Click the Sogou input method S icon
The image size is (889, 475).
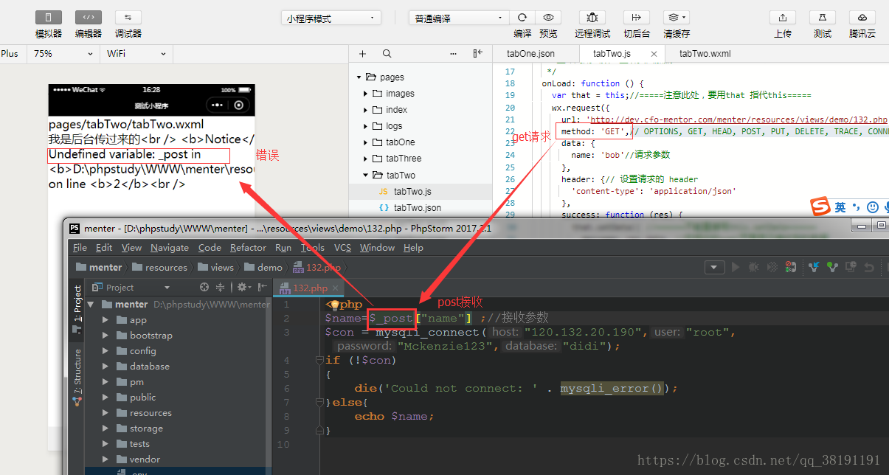pos(820,207)
